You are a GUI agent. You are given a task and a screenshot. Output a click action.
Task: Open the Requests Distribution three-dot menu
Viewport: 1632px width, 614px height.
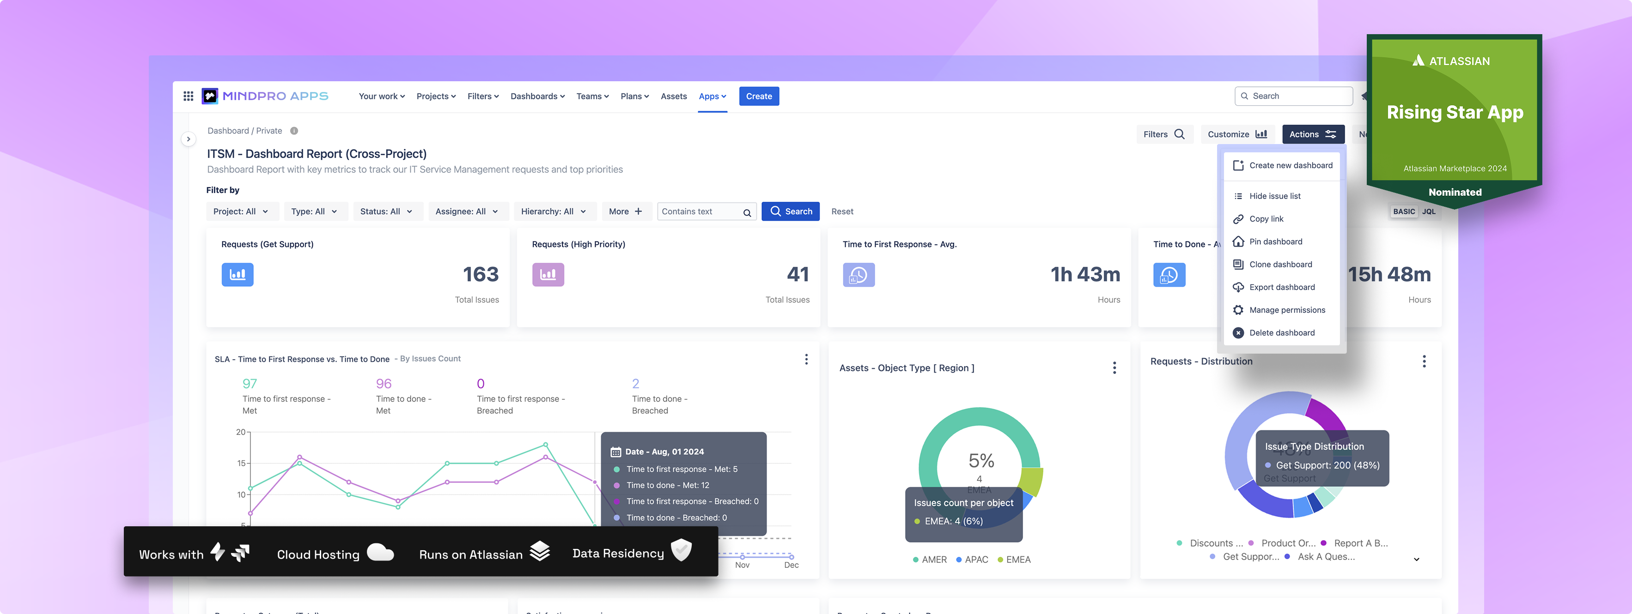tap(1424, 361)
